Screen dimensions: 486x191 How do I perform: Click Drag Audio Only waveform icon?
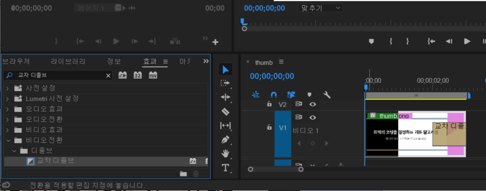coord(132,8)
